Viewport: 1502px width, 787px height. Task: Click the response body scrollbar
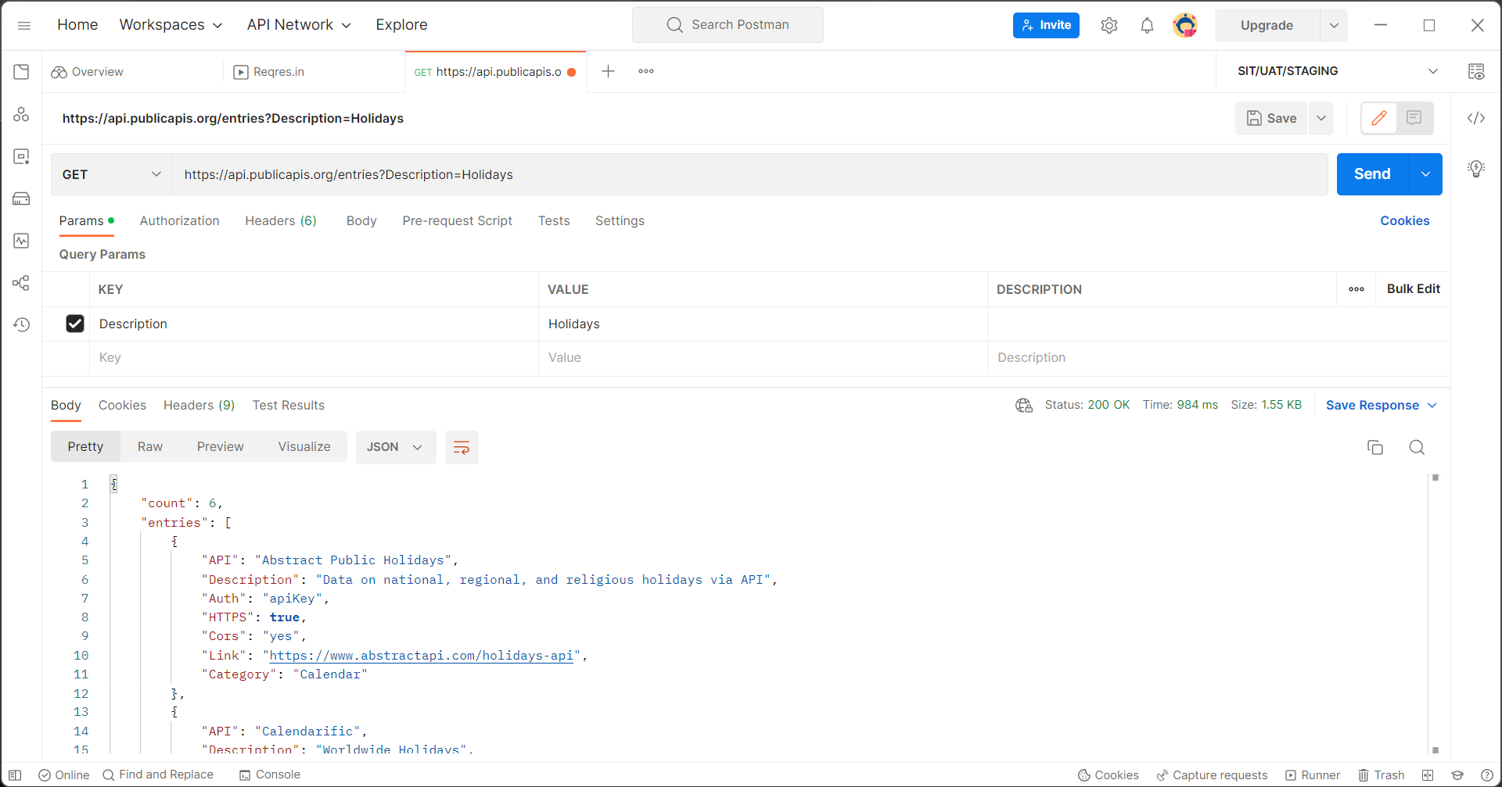[x=1435, y=614]
